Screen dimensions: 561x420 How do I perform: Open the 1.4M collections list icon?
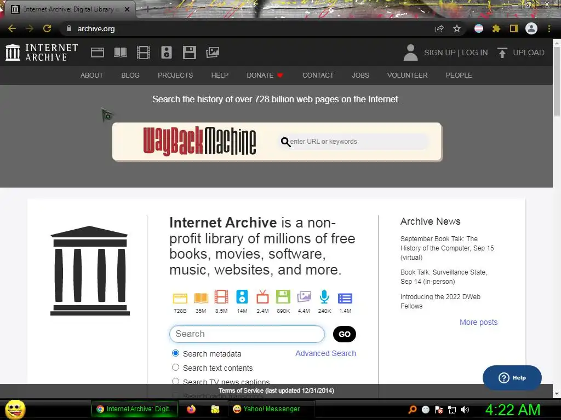click(x=345, y=298)
